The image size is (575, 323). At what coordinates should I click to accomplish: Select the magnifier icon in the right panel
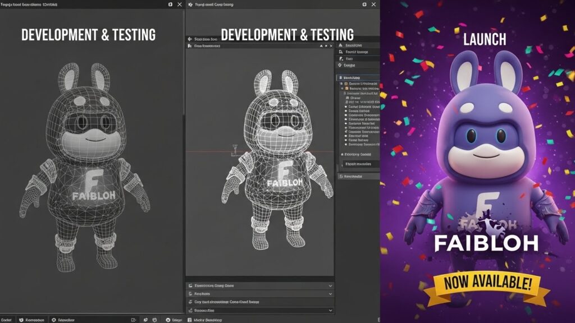341,51
